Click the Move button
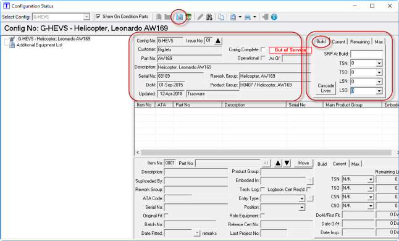Image resolution: width=399 pixels, height=241 pixels. click(x=303, y=163)
